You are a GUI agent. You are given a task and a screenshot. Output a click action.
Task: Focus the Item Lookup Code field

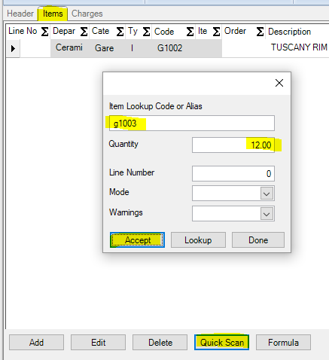click(x=192, y=124)
